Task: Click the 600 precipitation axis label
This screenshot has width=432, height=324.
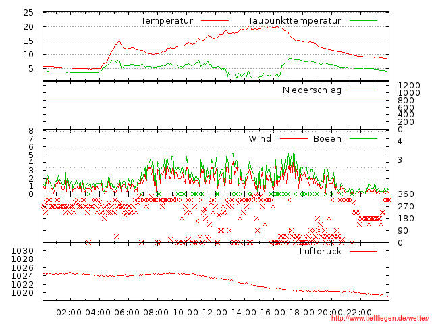Action: tap(406, 107)
